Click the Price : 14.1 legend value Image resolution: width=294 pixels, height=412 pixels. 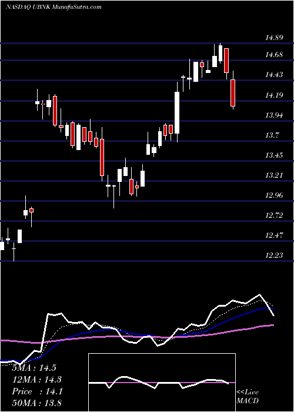coord(37,391)
